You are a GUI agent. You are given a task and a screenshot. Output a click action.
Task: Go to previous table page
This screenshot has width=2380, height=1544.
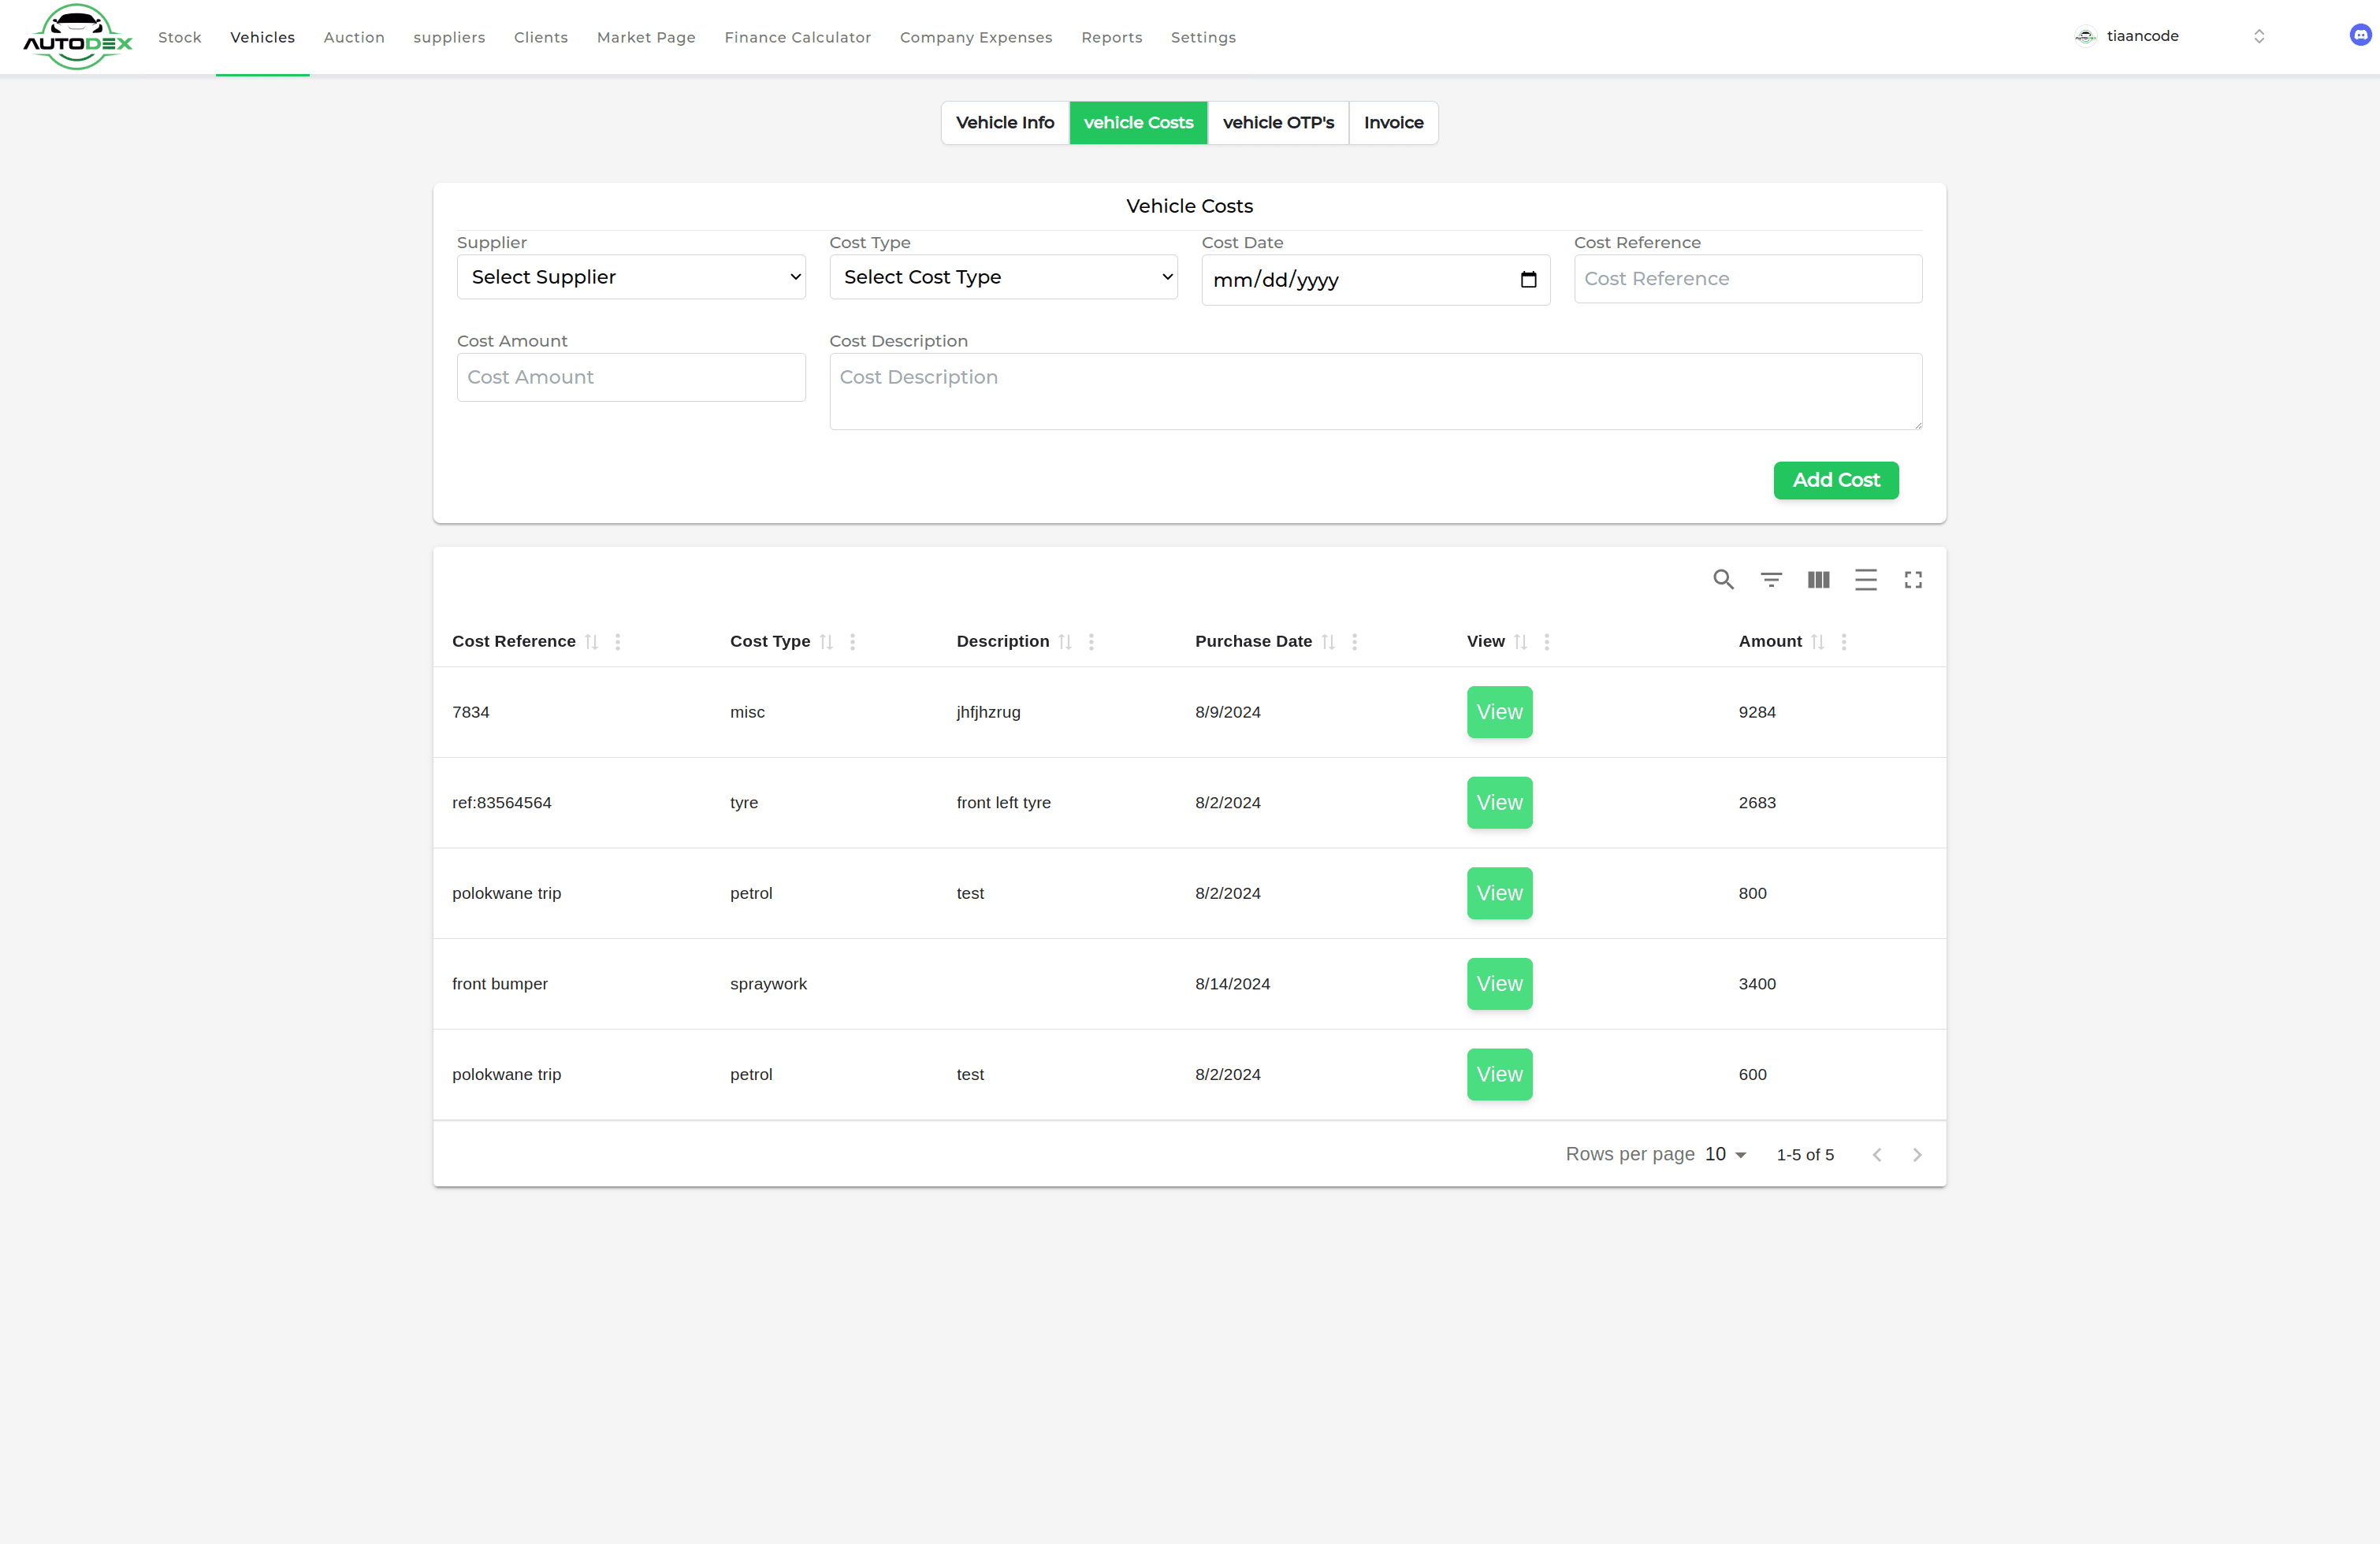[x=1877, y=1154]
